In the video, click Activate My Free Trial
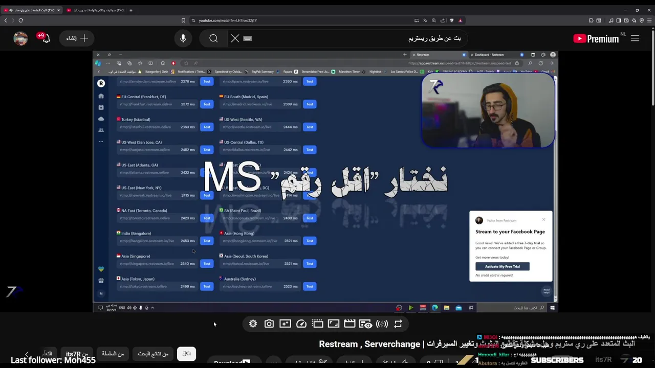 click(x=502, y=266)
